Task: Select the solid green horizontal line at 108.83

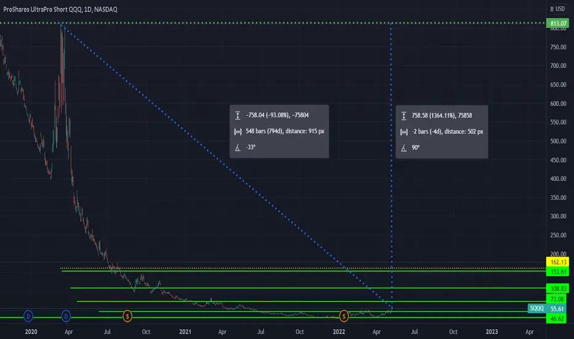Action: pyautogui.click(x=308, y=288)
